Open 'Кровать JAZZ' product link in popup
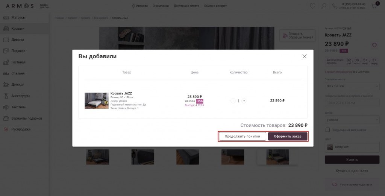 (121, 93)
